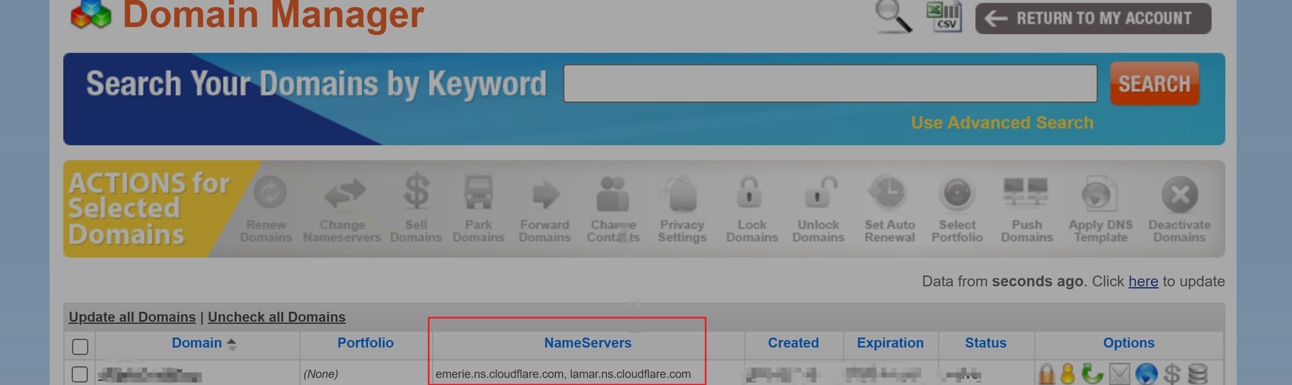Select the Sell Domains dollar icon

click(416, 191)
